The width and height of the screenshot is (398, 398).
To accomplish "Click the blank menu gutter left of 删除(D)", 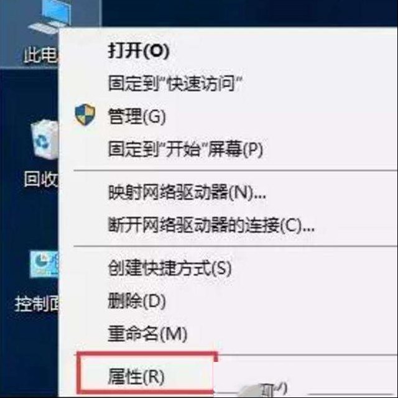I will pyautogui.click(x=84, y=301).
